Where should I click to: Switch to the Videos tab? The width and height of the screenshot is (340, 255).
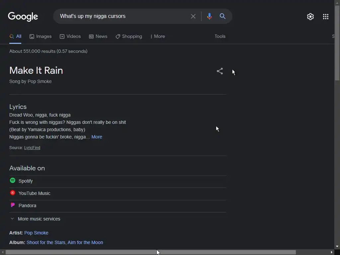click(x=70, y=37)
